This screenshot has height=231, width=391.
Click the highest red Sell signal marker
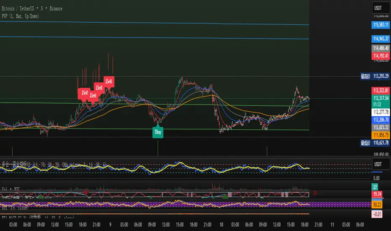pos(109,81)
